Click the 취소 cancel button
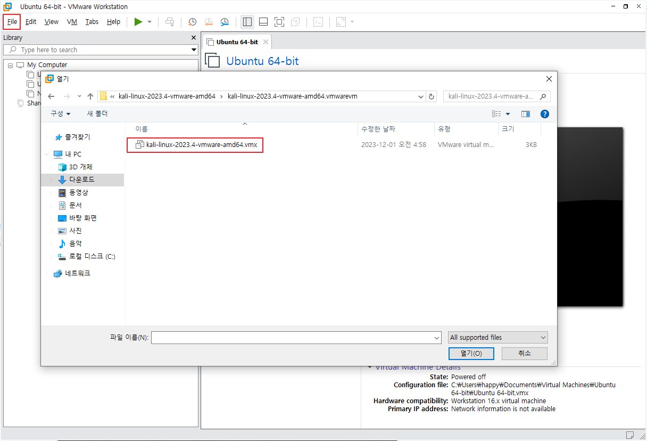 click(524, 353)
